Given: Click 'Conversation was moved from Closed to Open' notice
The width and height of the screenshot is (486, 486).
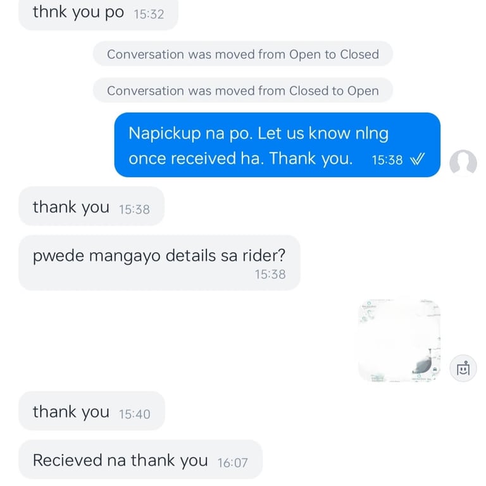Looking at the screenshot, I should (x=243, y=91).
